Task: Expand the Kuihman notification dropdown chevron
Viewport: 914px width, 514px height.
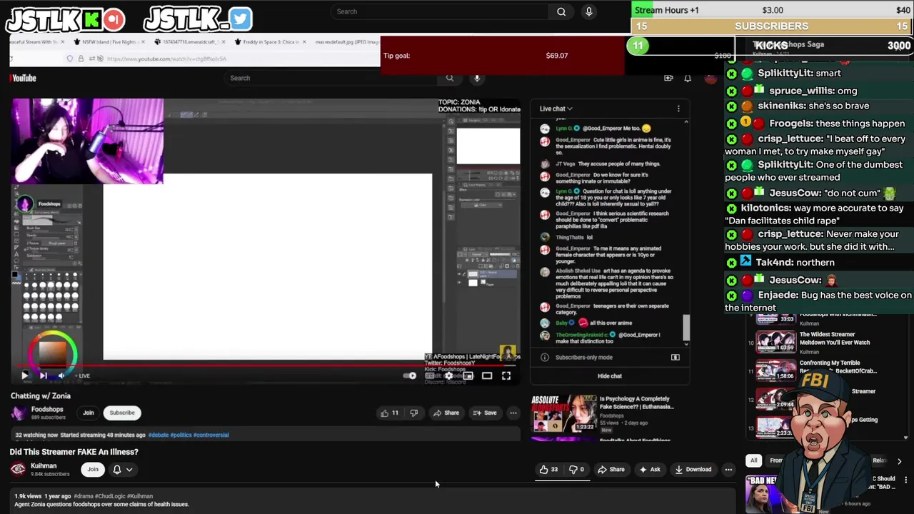Action: click(129, 469)
